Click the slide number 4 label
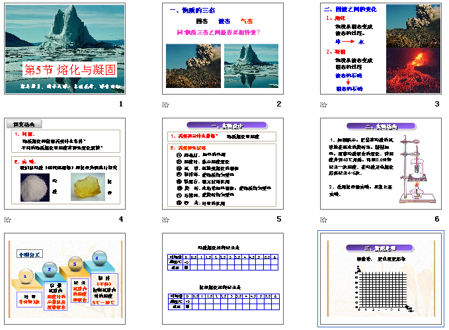 (x=121, y=219)
